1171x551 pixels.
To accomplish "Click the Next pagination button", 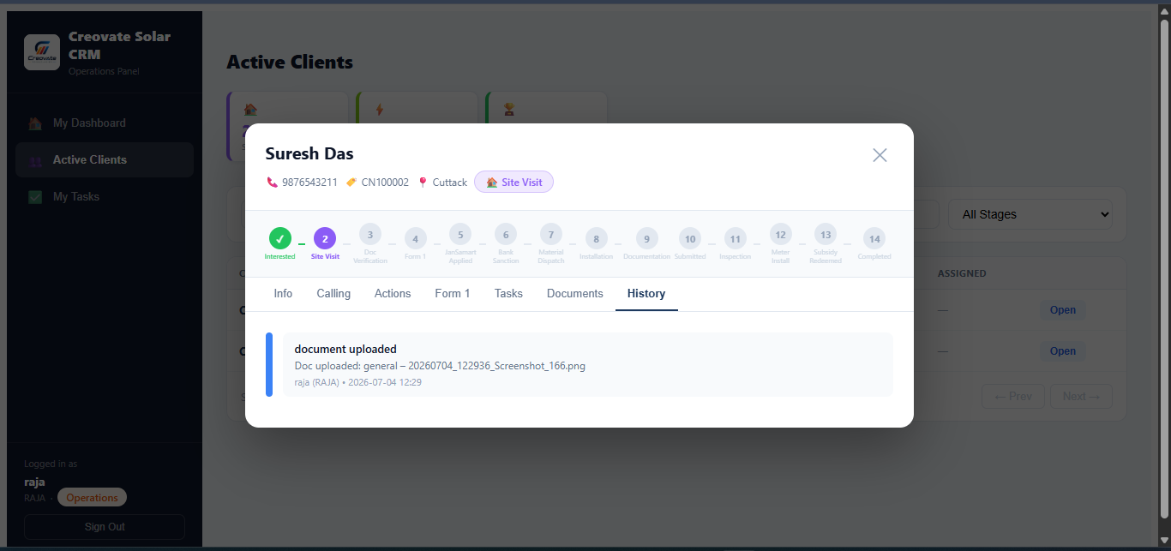I will tap(1081, 397).
